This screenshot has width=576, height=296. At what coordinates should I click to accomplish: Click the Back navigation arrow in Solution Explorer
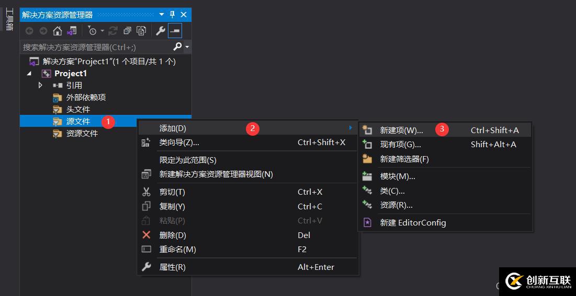coord(29,31)
